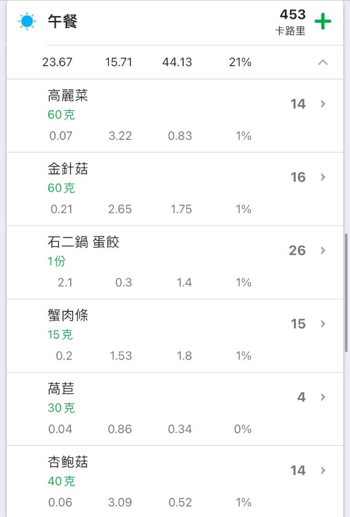Click the 午餐 meal header title
Screen dimensions: 350x517
(x=63, y=21)
